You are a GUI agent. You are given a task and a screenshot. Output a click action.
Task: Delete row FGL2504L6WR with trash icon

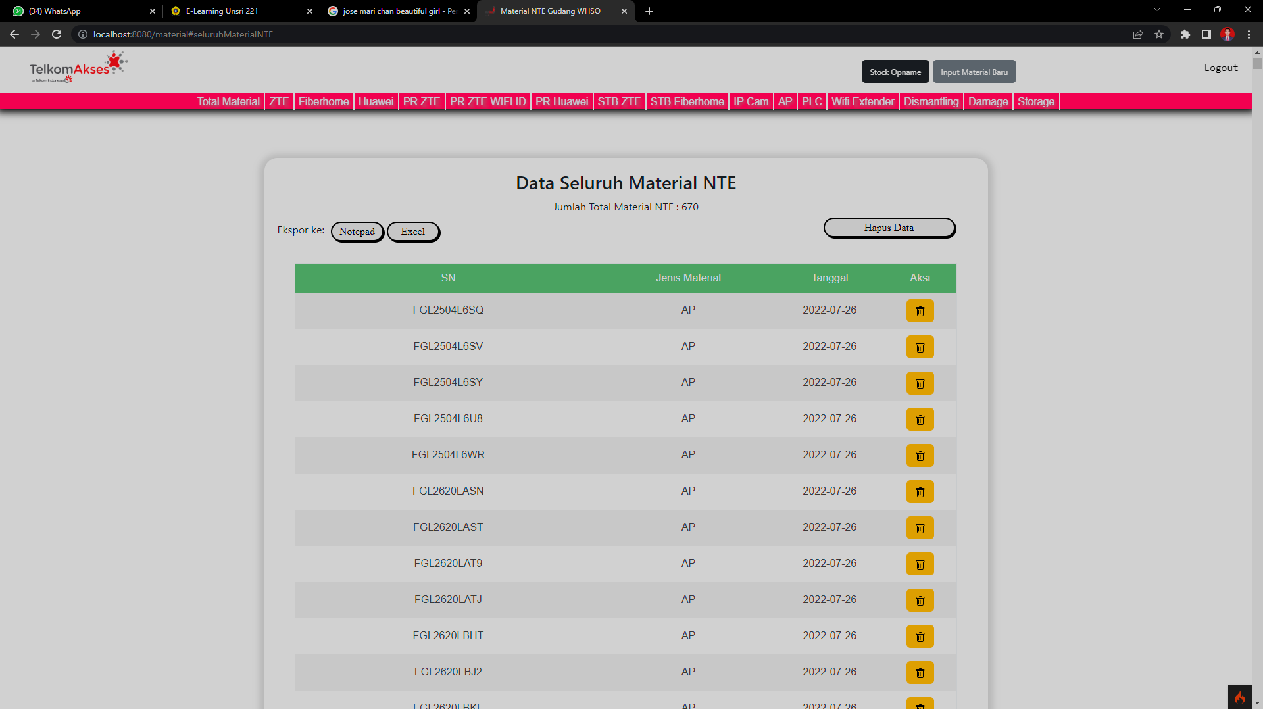pos(920,456)
